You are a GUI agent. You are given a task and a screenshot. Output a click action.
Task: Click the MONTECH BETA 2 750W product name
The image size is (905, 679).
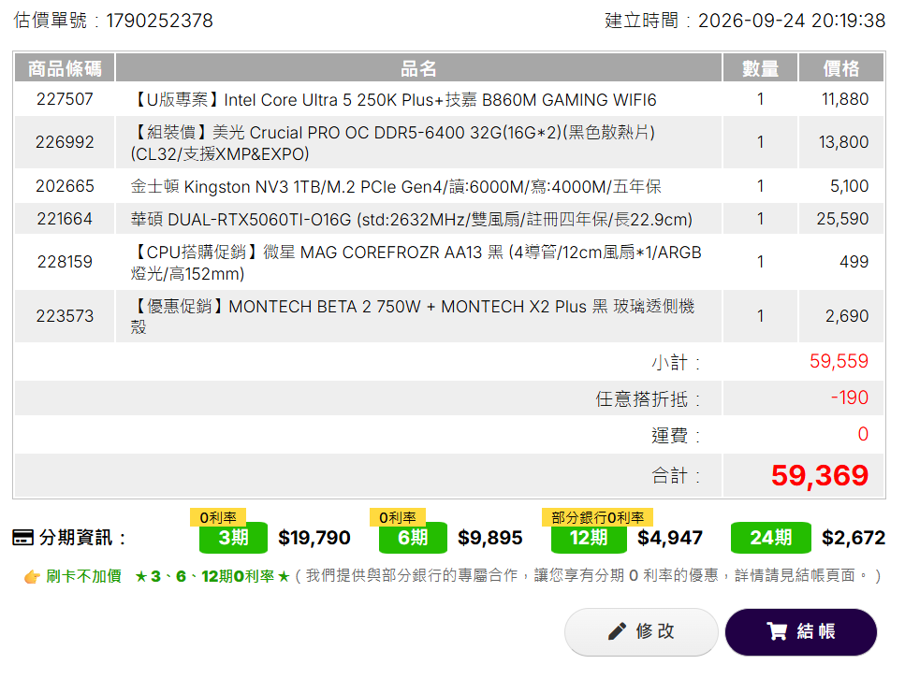pyautogui.click(x=412, y=316)
